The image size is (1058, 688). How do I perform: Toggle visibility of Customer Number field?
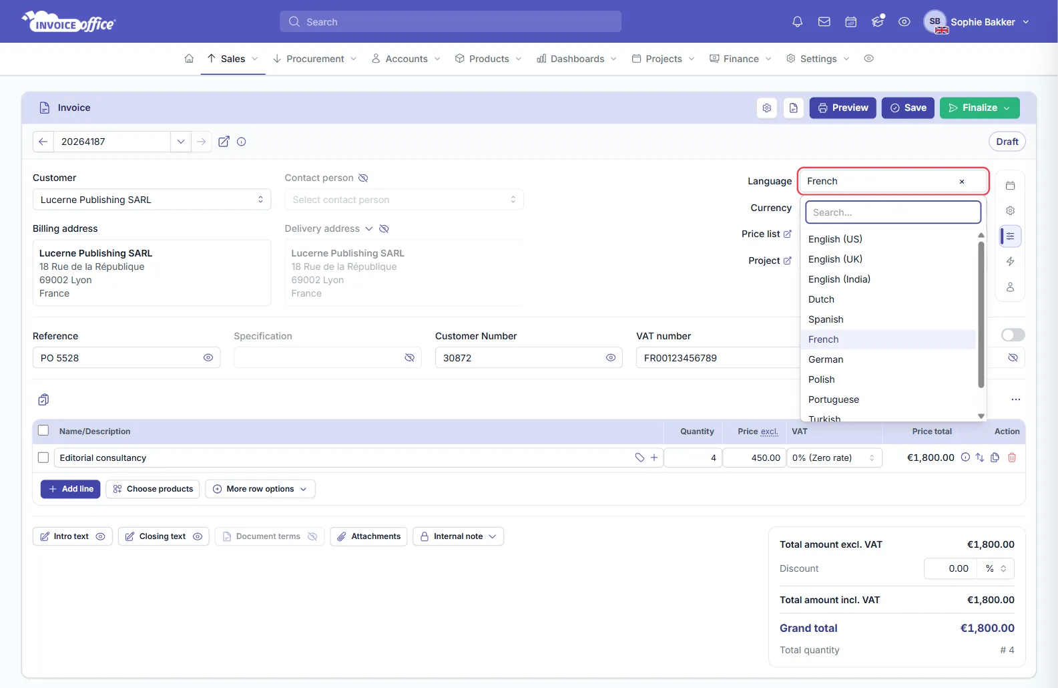click(x=611, y=358)
